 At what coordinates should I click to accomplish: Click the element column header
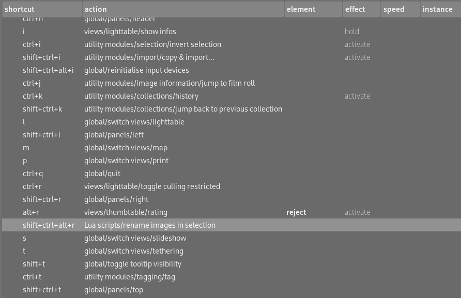(x=313, y=9)
